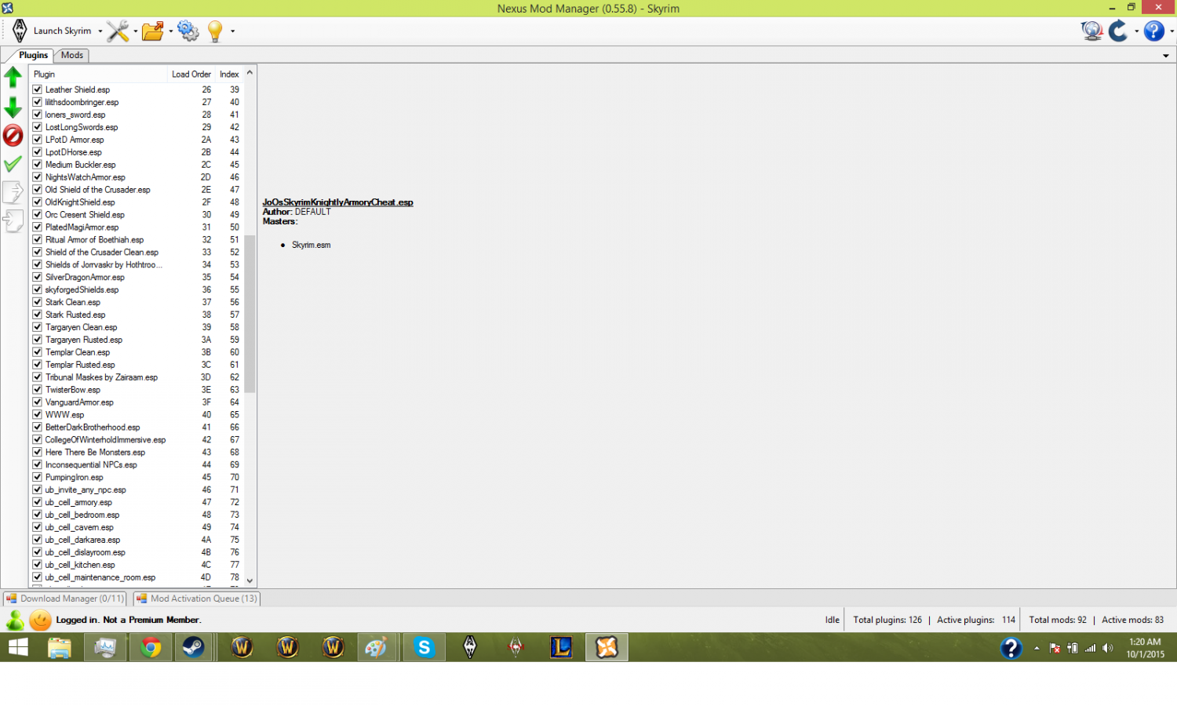1177x706 pixels.
Task: Click the green checkmark enable all icon
Action: tap(13, 164)
